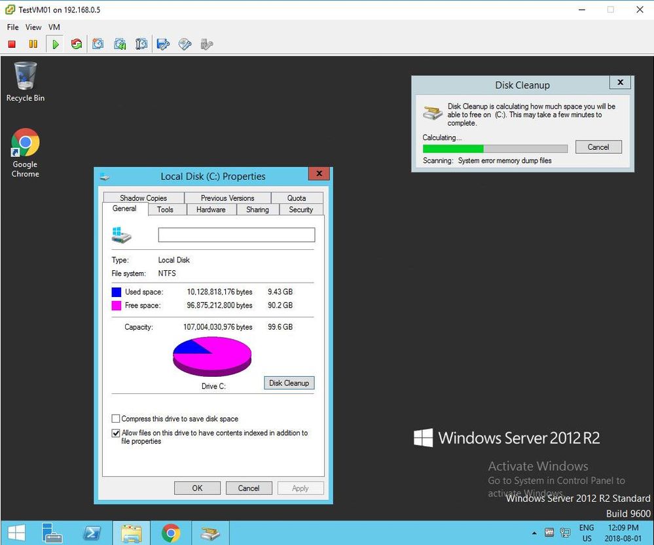
Task: Suspend the VM with the pause icon
Action: (x=33, y=44)
